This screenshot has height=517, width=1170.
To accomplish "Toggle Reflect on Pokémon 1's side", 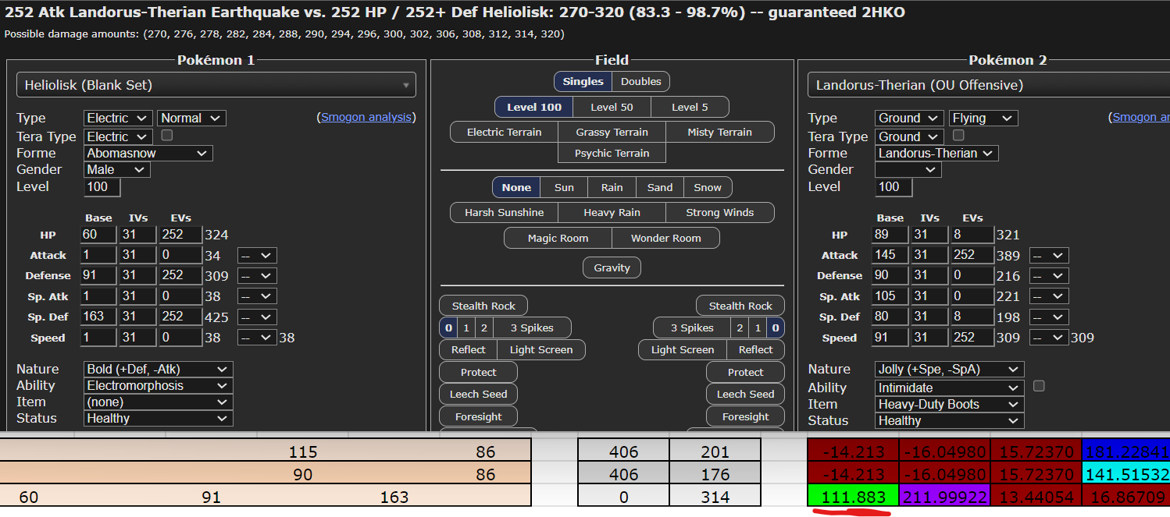I will pos(468,349).
